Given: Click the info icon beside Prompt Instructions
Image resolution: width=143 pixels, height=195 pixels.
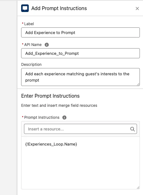Looking at the screenshot, I should pyautogui.click(x=64, y=118).
